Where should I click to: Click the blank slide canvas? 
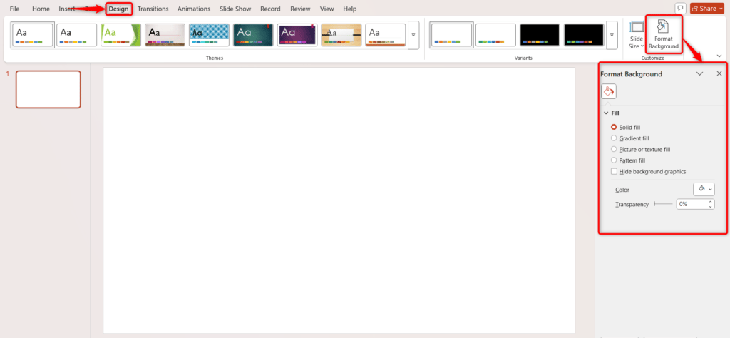pos(339,200)
